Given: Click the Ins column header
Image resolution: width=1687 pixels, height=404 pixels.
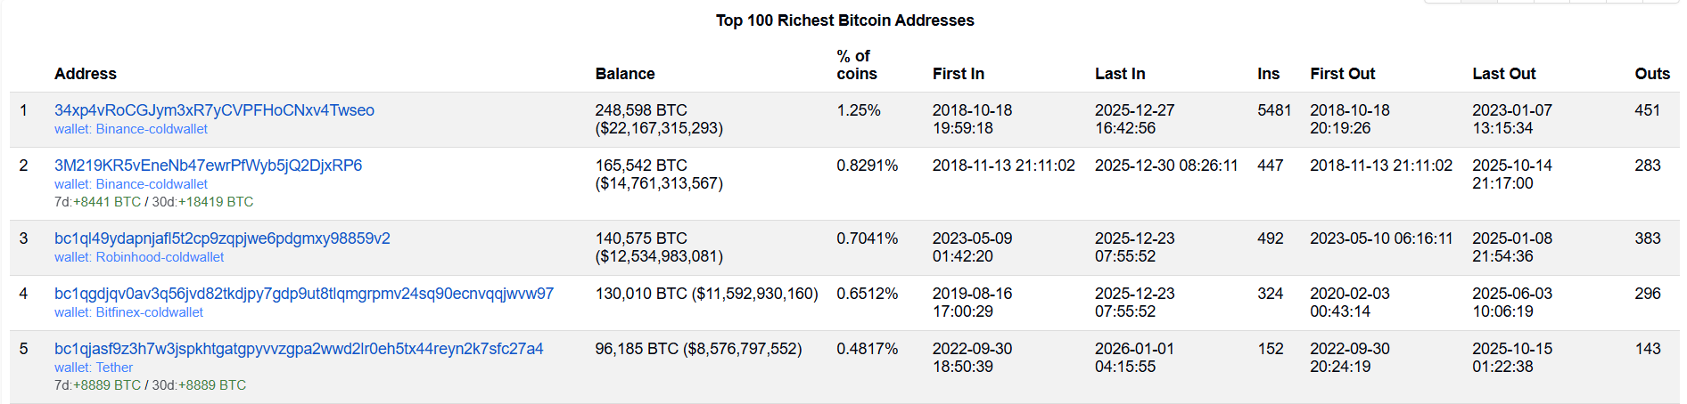Looking at the screenshot, I should click(1268, 74).
